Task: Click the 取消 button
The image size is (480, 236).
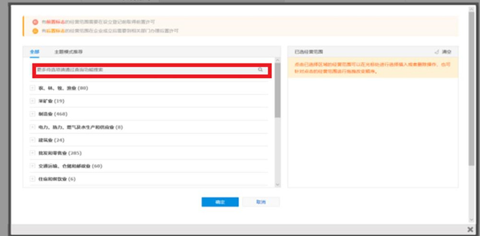Action: point(261,202)
